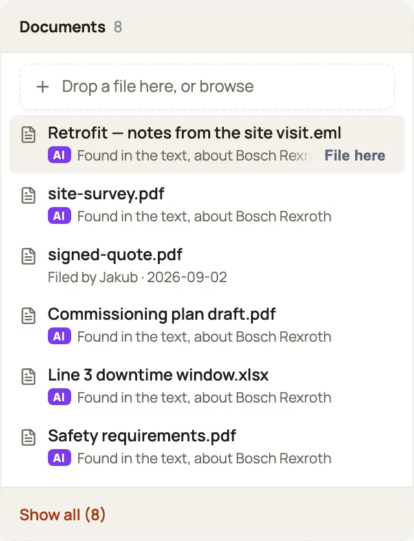Open Retrofit — notes from the site visit.eml
Viewport: 414px width, 541px height.
[195, 133]
